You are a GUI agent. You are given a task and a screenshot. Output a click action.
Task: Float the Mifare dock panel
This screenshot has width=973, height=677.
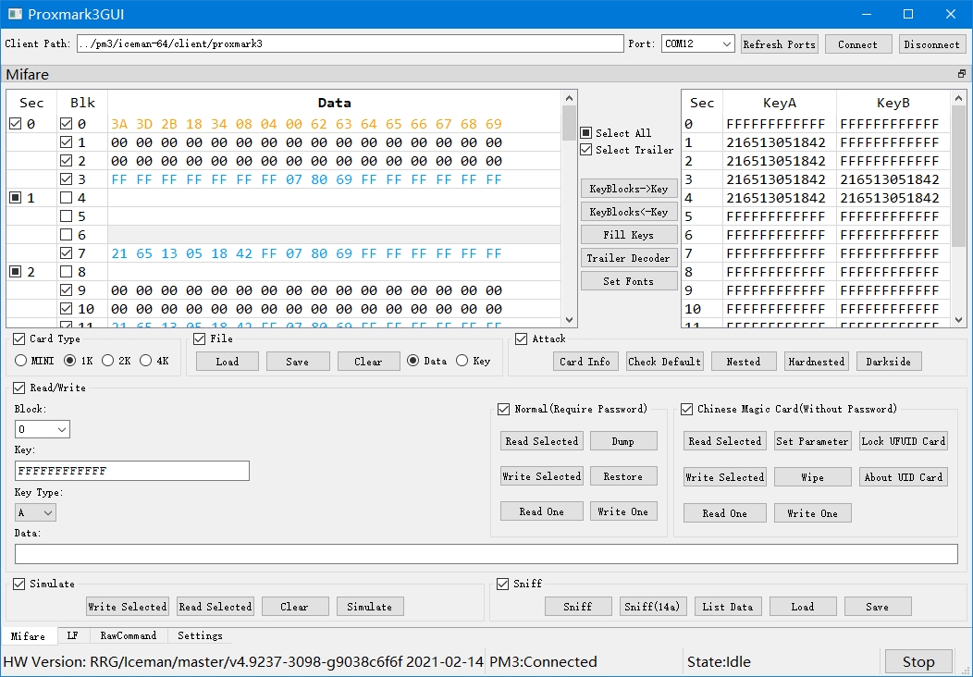(961, 74)
